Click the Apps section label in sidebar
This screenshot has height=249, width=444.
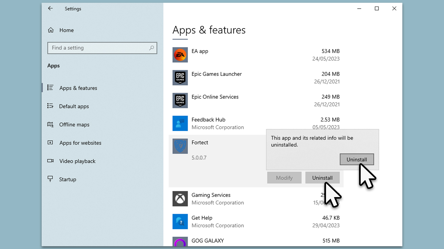[53, 66]
